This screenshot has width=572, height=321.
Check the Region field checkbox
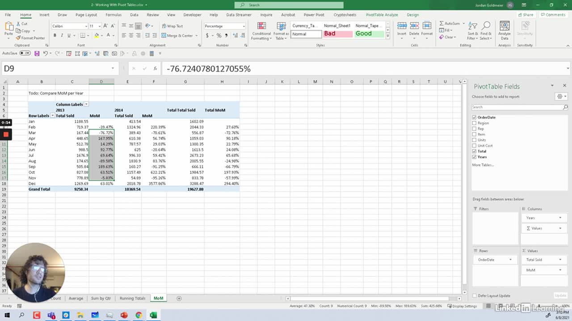pyautogui.click(x=474, y=123)
